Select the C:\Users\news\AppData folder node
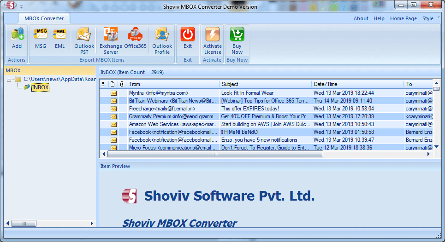The height and width of the screenshot is (242, 445). tap(59, 79)
